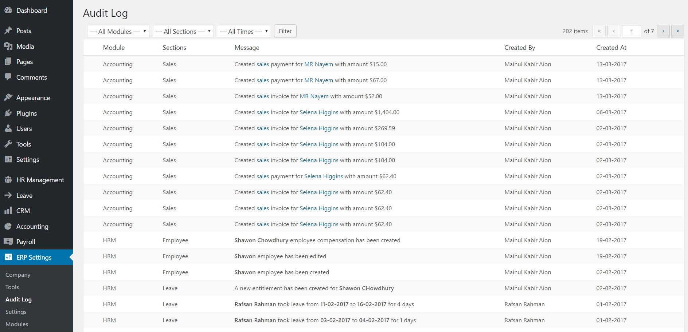Viewport: 688px width, 332px height.
Task: Open the Modules submenu link
Action: point(17,324)
